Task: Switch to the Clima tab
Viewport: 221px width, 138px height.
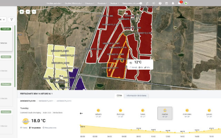Action: (119, 96)
